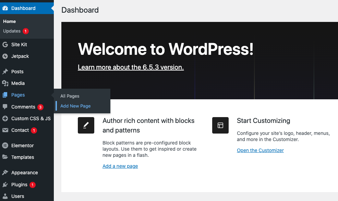This screenshot has width=338, height=201.
Task: Open the Updates submenu entry
Action: click(x=12, y=31)
